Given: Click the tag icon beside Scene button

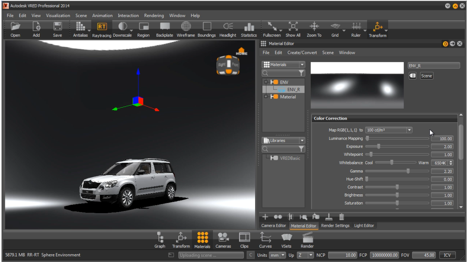Looking at the screenshot, I should point(412,76).
